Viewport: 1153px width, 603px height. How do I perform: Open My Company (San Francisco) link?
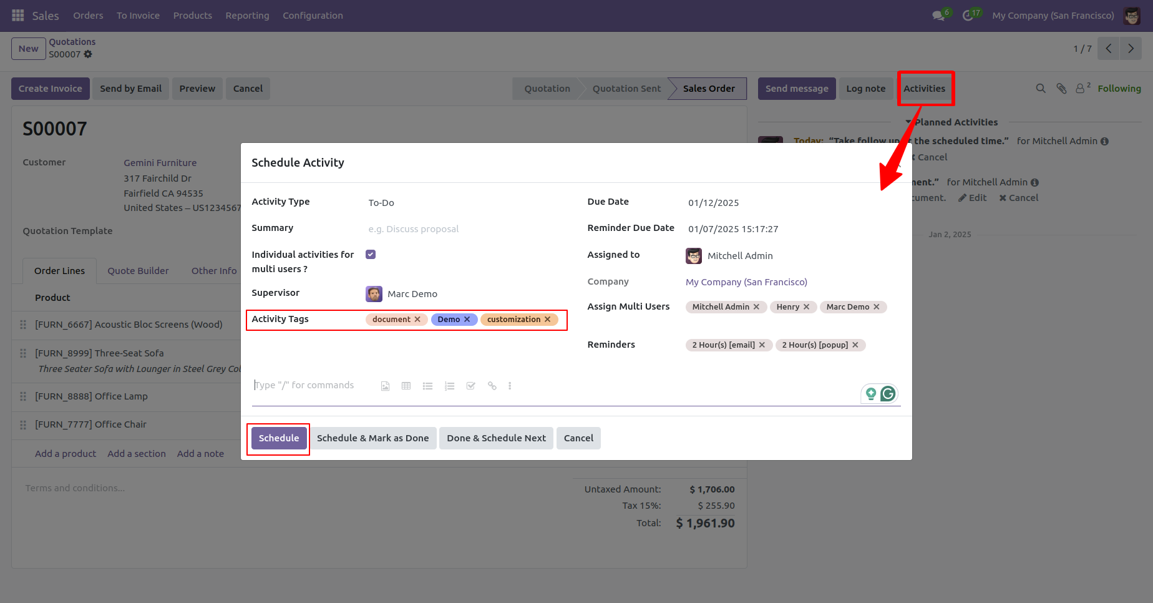click(746, 282)
